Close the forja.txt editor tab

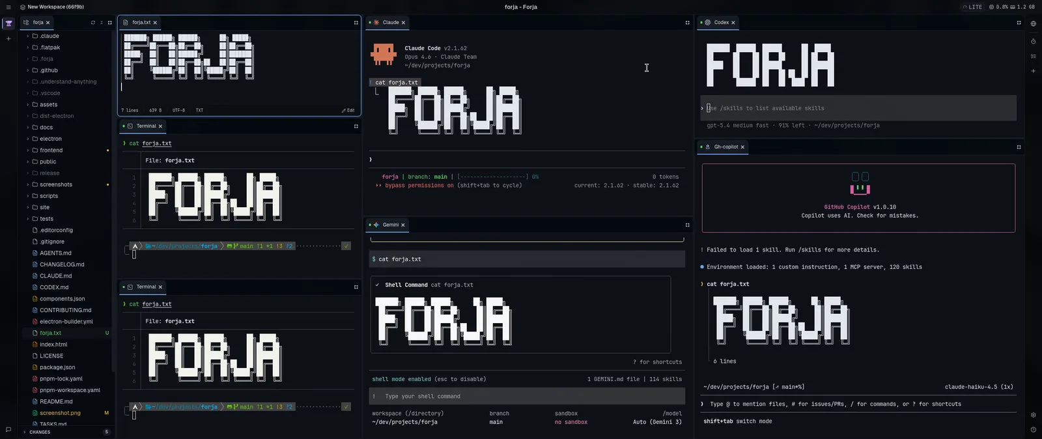(155, 22)
